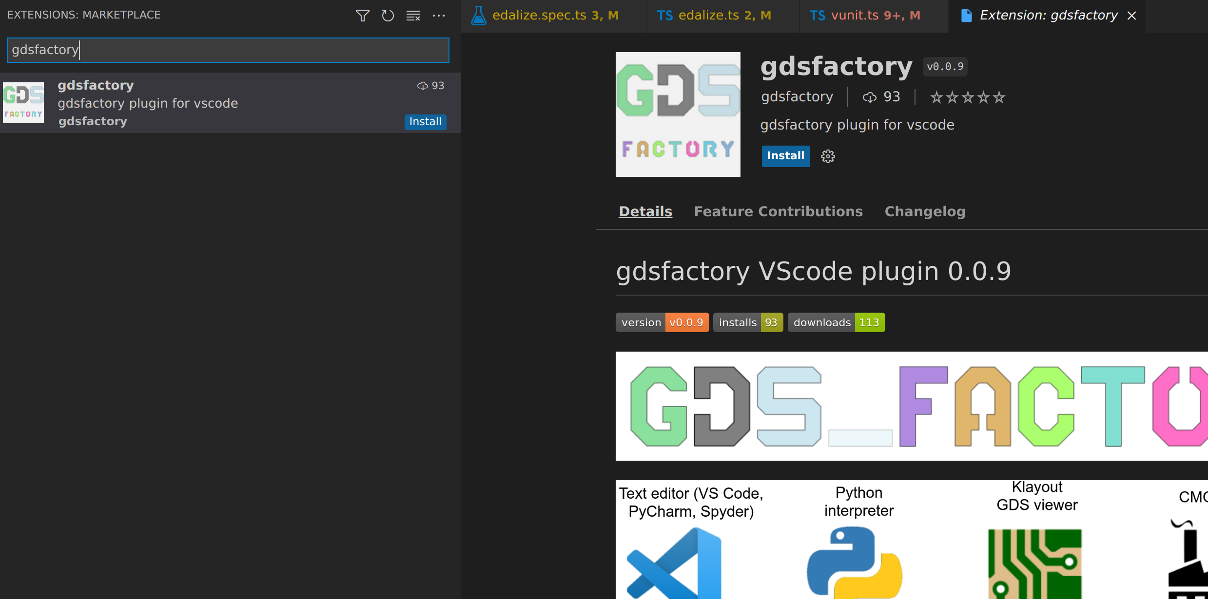Clear extensions search results icon
This screenshot has height=599, width=1208.
tap(413, 16)
